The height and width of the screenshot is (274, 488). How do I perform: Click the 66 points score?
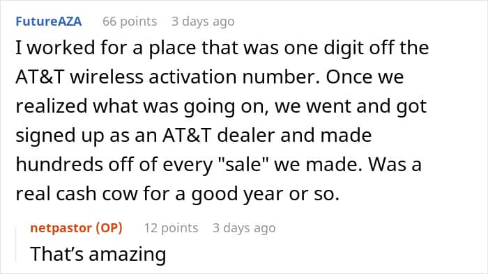tap(130, 22)
